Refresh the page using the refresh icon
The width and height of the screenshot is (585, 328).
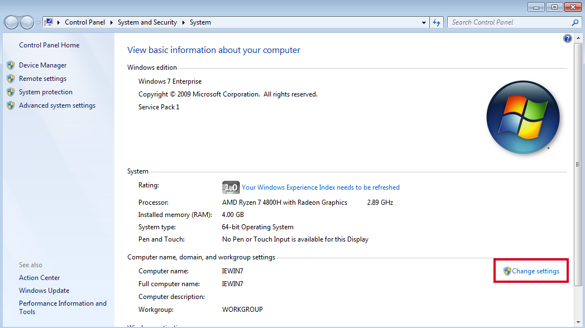436,22
